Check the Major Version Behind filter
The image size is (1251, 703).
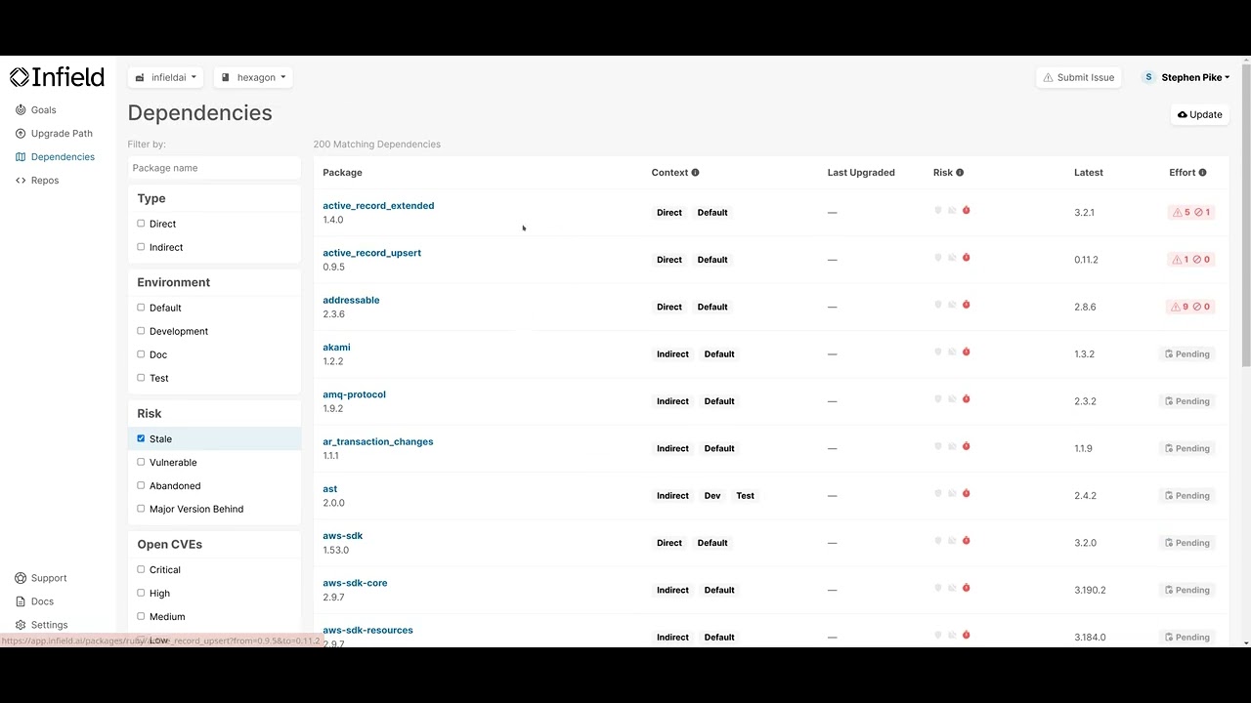click(x=141, y=509)
